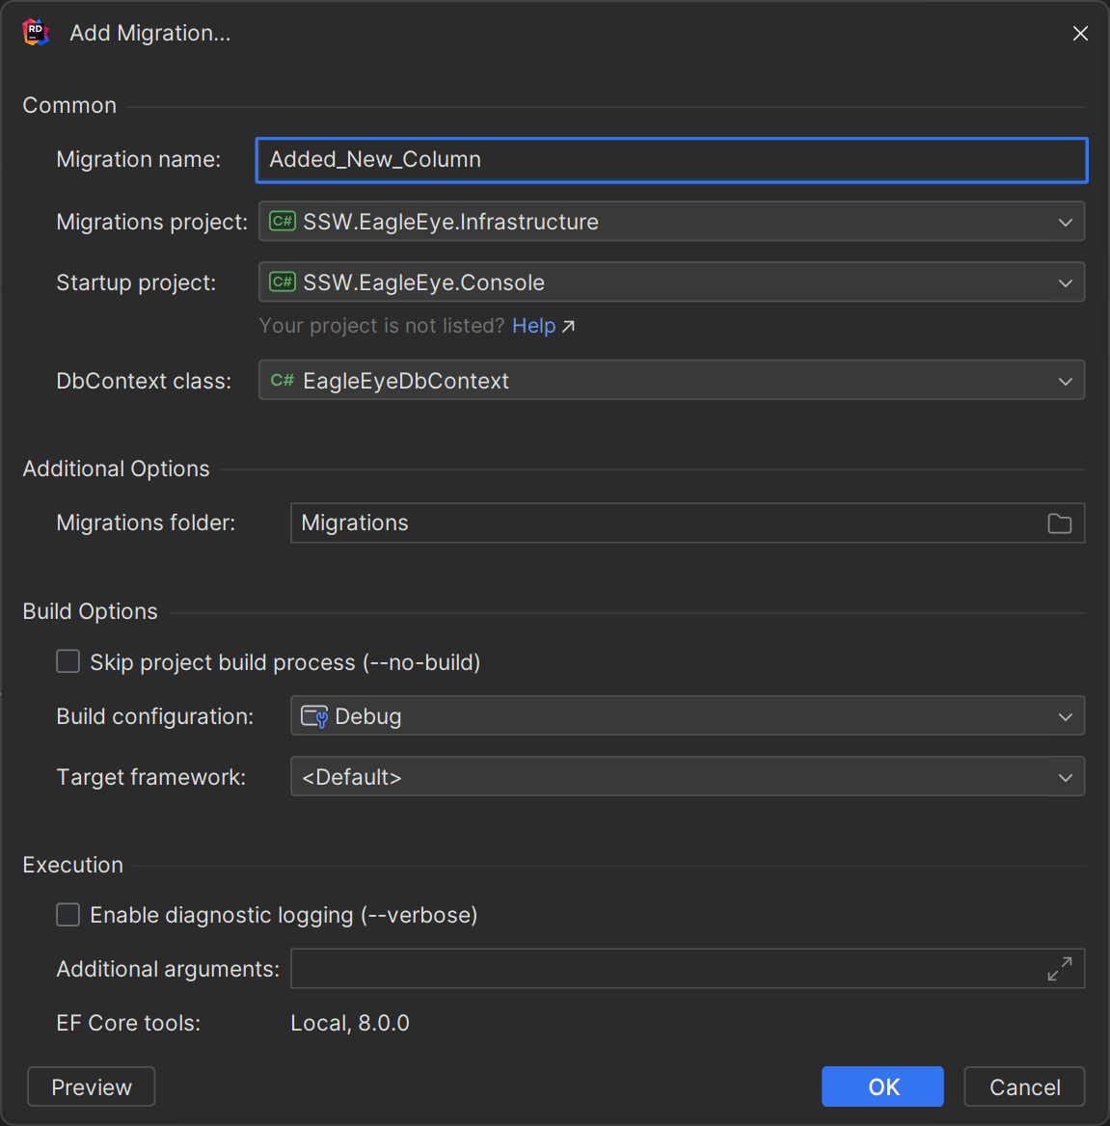This screenshot has width=1110, height=1126.
Task: Click the Rider logo icon in title bar
Action: (36, 33)
